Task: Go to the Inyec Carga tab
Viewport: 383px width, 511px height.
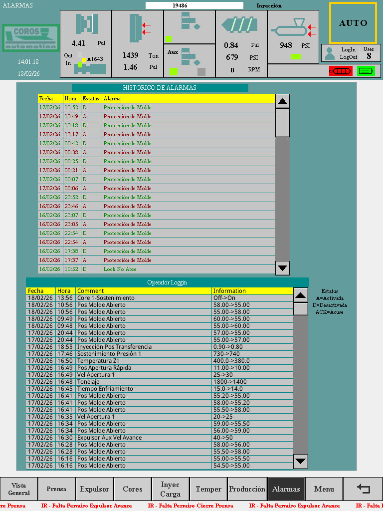Action: pyautogui.click(x=171, y=489)
